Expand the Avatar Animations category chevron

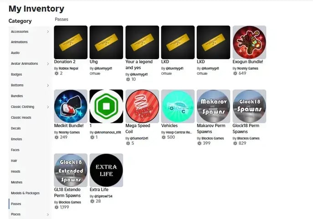pyautogui.click(x=48, y=64)
